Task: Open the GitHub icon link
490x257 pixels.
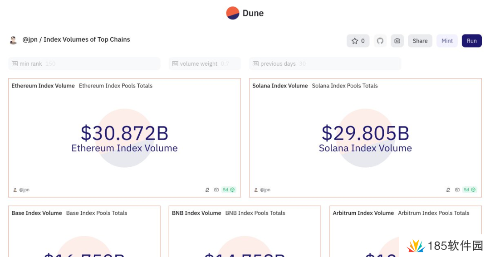Action: 380,41
